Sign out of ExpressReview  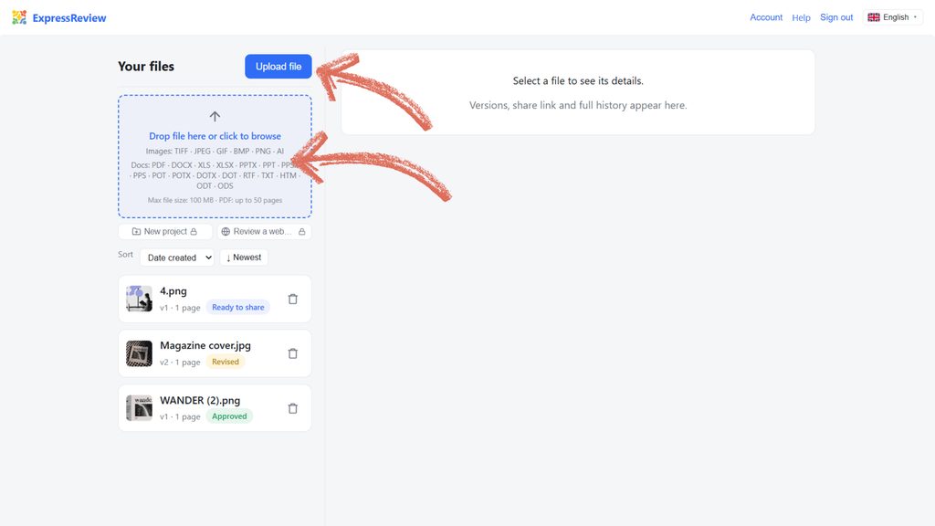point(836,17)
